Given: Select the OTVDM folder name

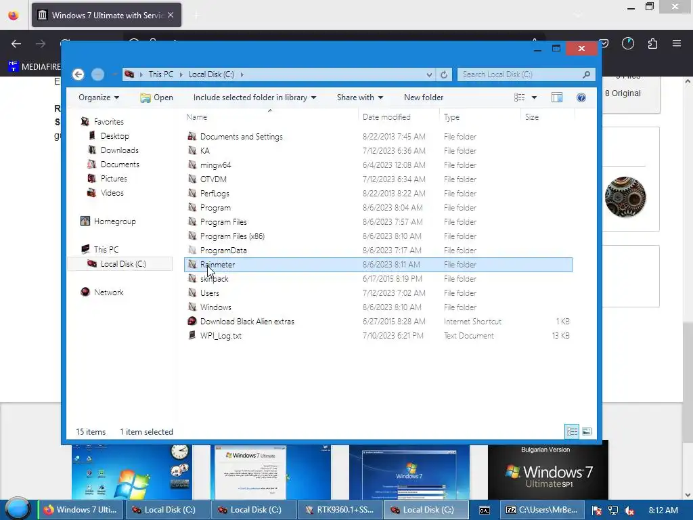Looking at the screenshot, I should (213, 179).
